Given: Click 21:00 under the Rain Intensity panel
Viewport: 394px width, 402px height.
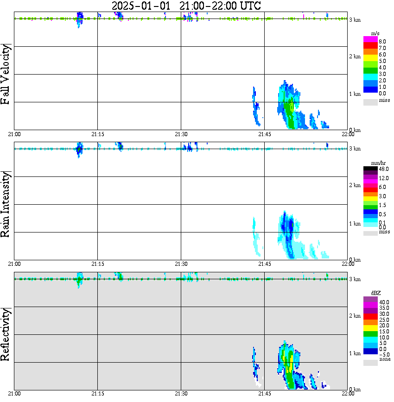Looking at the screenshot, I should tap(14, 264).
